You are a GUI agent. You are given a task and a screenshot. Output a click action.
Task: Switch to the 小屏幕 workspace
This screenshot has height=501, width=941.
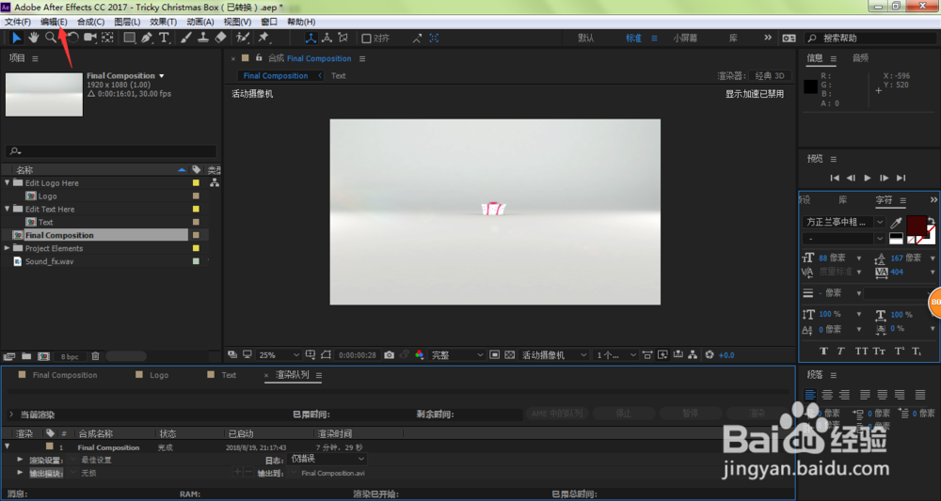point(685,38)
